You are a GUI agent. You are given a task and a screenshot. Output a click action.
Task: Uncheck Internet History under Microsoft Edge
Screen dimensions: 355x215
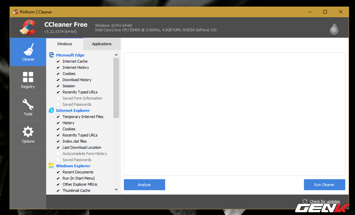pos(58,67)
